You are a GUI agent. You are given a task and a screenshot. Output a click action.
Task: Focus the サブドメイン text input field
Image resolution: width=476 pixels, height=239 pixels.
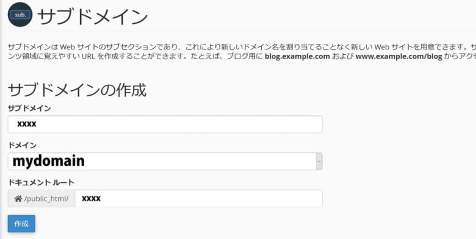click(x=165, y=124)
